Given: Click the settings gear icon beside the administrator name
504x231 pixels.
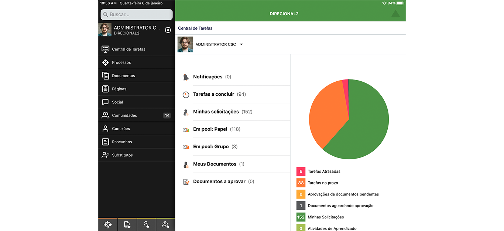Looking at the screenshot, I should (x=168, y=30).
